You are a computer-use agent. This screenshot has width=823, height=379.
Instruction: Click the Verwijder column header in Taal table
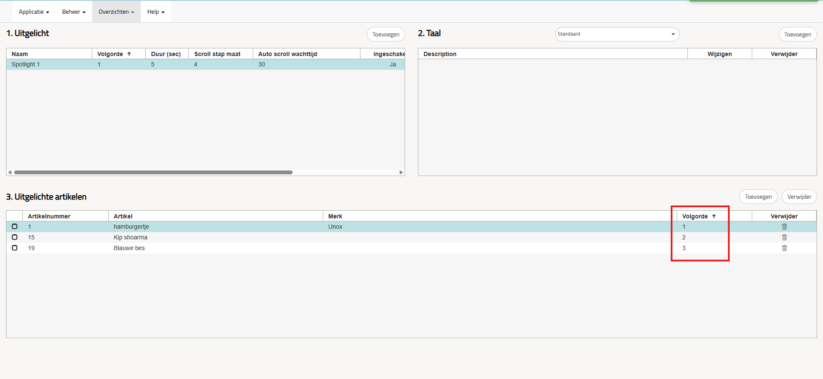pos(784,54)
